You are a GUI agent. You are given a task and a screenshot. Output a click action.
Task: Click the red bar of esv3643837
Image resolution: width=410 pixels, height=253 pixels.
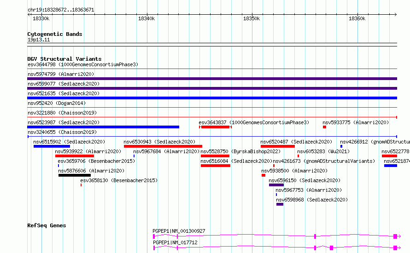click(215, 127)
